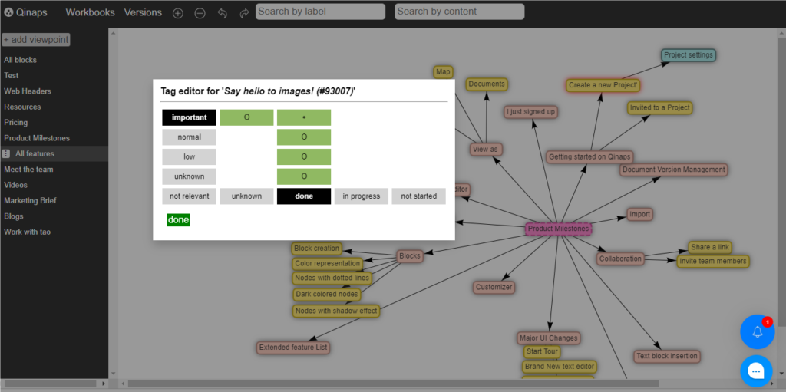Open the Versions menu
The width and height of the screenshot is (786, 392).
click(143, 12)
